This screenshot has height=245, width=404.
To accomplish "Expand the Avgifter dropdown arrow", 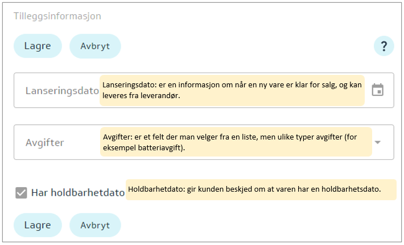I will 377,142.
